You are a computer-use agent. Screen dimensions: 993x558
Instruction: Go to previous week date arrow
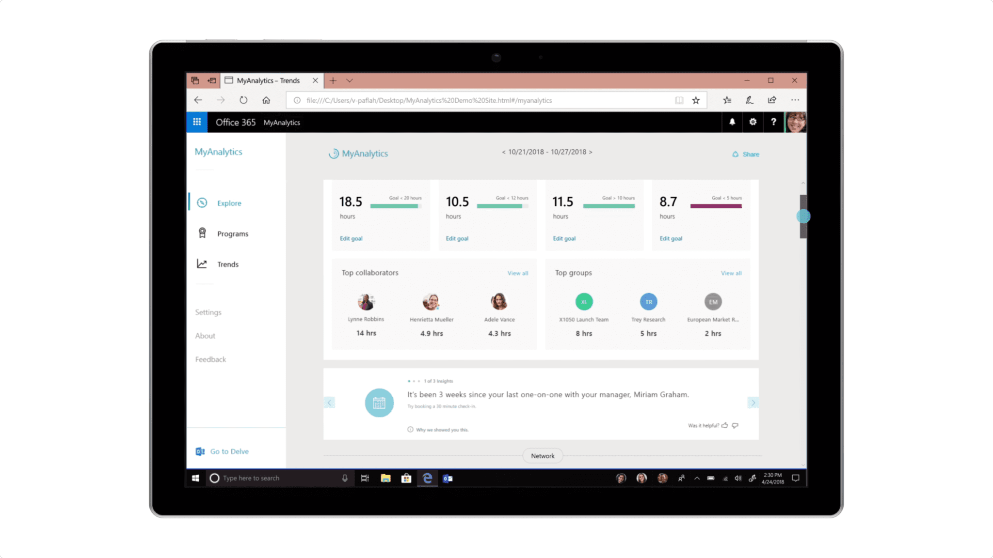tap(503, 152)
